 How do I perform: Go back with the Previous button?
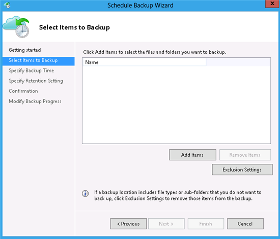(128, 224)
